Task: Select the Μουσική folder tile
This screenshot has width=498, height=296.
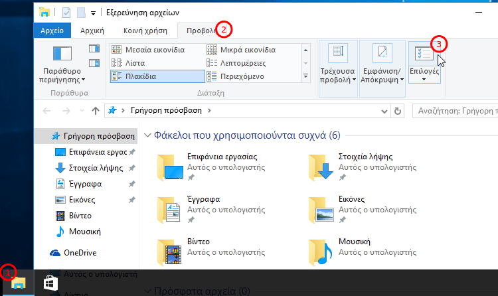Action: pyautogui.click(x=363, y=252)
